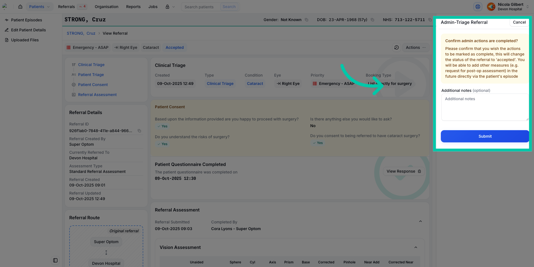Image resolution: width=534 pixels, height=267 pixels.
Task: Click the Submit button
Action: tap(485, 136)
